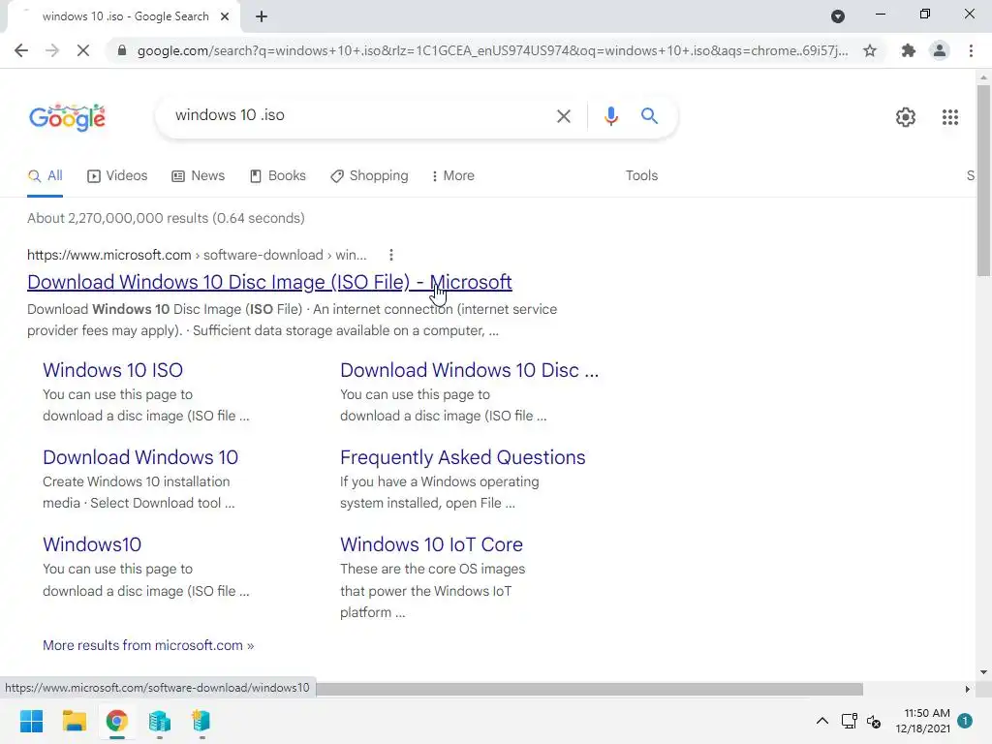Screen dimensions: 992x744
Task: Open the Download Windows 10 sitelink
Action: (140, 457)
